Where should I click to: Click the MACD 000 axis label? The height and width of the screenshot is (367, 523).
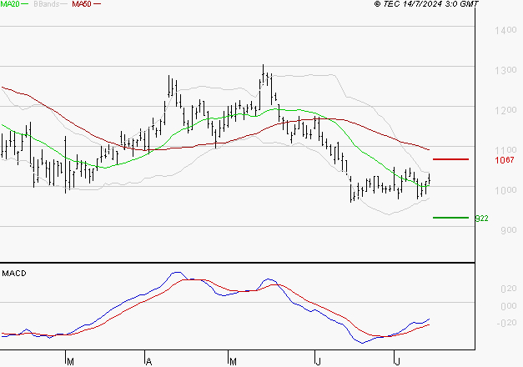tap(509, 306)
